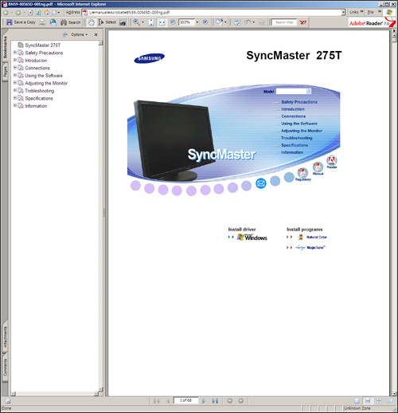Install the Natural Color program
Viewport: 398px width, 413px height.
coord(313,237)
